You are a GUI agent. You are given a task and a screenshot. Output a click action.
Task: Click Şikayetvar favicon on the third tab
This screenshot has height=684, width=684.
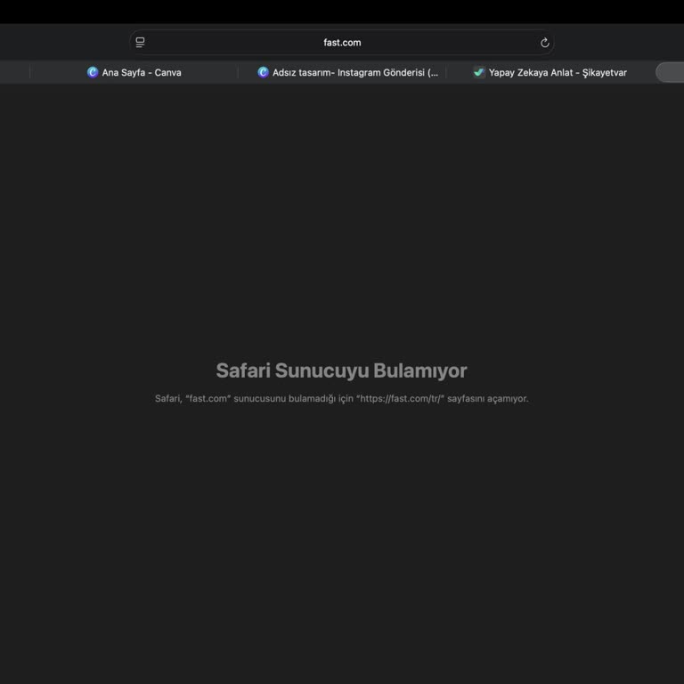pyautogui.click(x=479, y=72)
